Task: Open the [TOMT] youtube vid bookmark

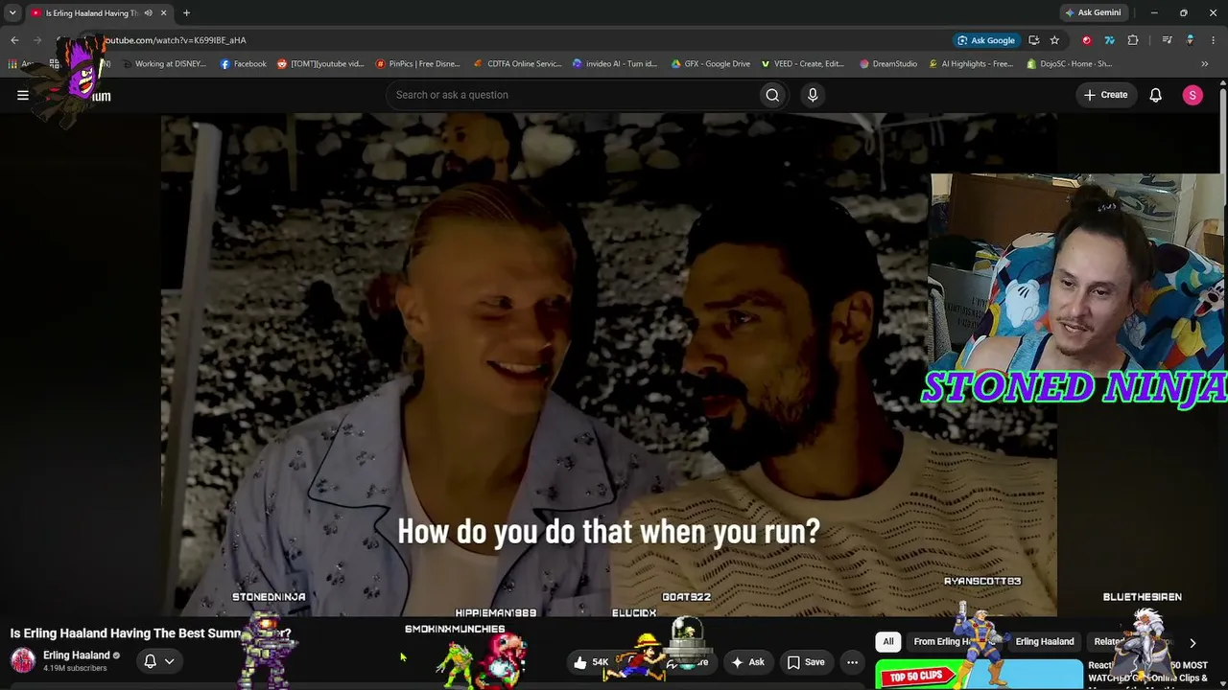Action: (320, 64)
